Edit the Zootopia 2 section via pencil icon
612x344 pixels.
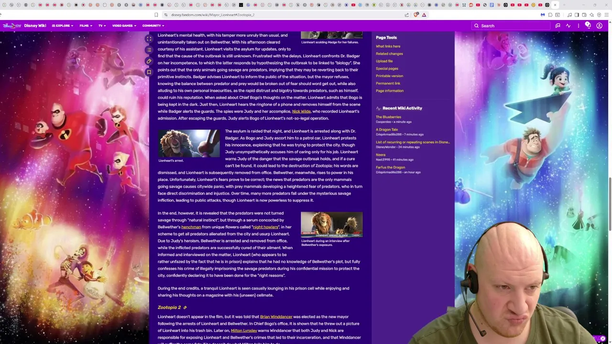click(x=185, y=308)
